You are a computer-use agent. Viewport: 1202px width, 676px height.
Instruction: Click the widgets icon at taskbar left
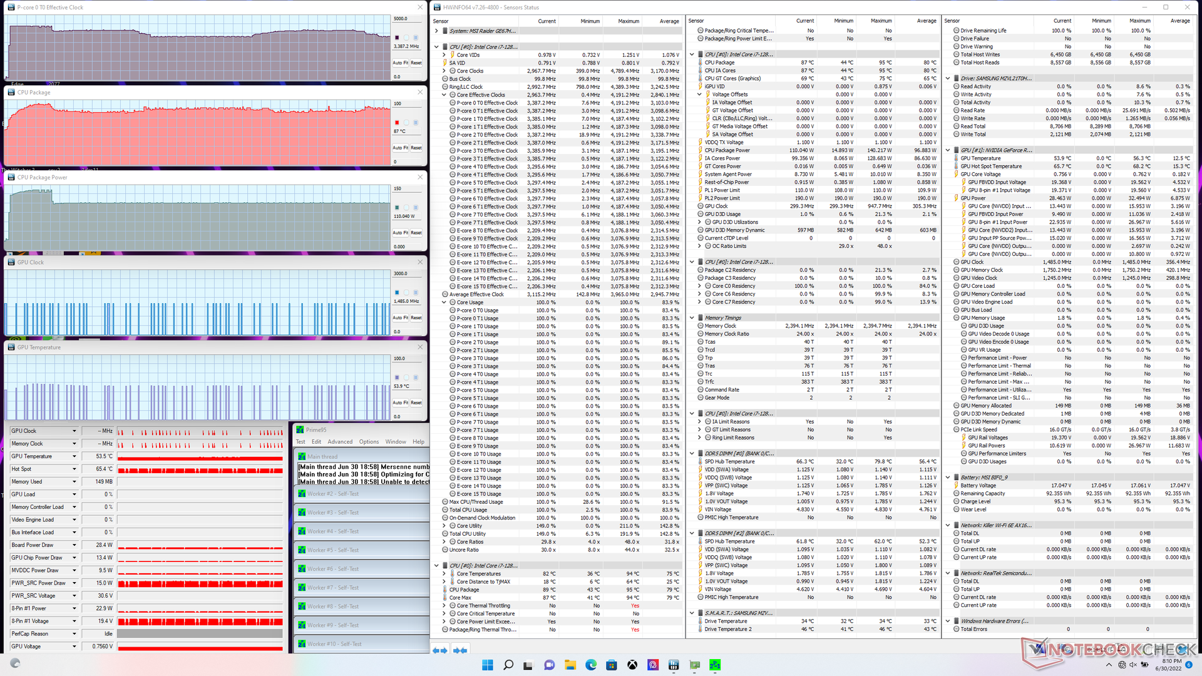(x=15, y=663)
